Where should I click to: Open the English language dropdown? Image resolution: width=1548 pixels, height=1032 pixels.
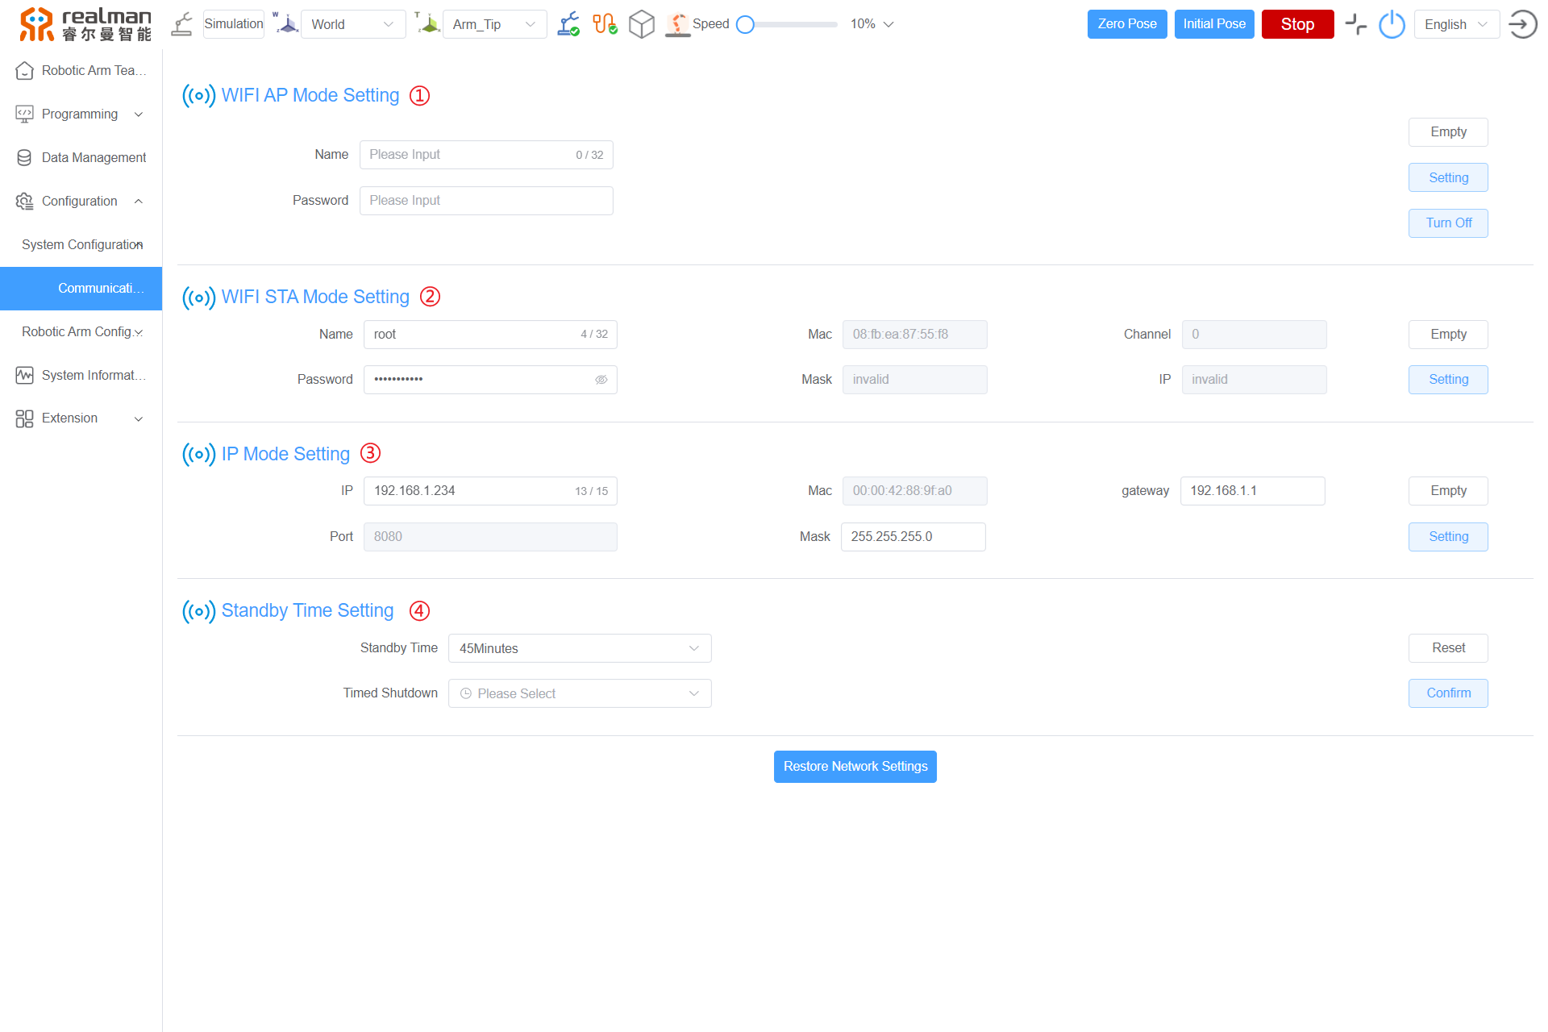[x=1456, y=24]
